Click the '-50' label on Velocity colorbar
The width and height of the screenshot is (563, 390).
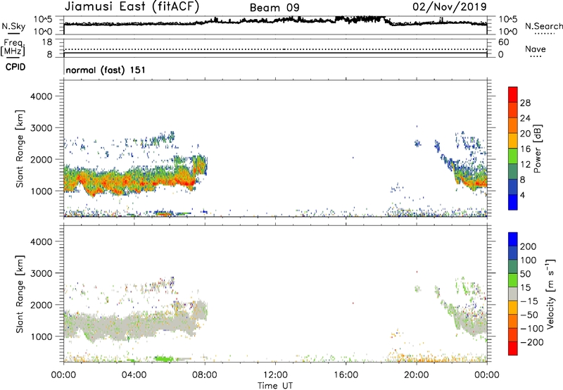529,315
